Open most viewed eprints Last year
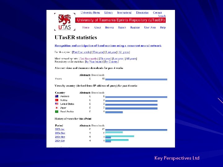223x167 pixels. [118, 58]
